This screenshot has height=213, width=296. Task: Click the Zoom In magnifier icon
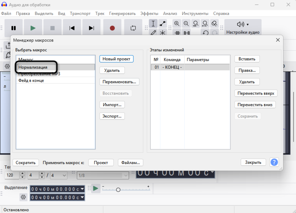(177, 24)
